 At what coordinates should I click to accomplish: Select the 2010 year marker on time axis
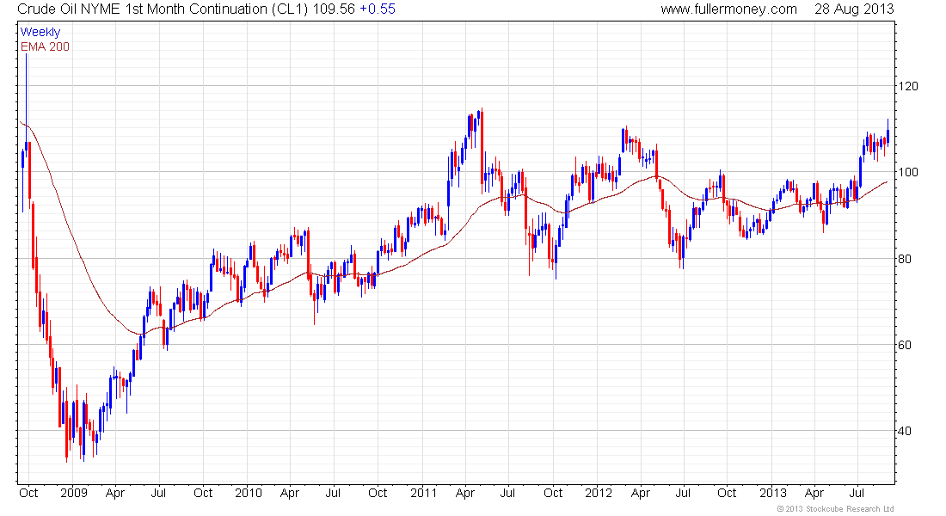[248, 493]
